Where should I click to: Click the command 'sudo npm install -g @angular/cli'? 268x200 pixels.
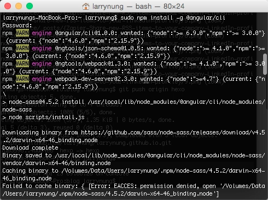[x=173, y=17]
